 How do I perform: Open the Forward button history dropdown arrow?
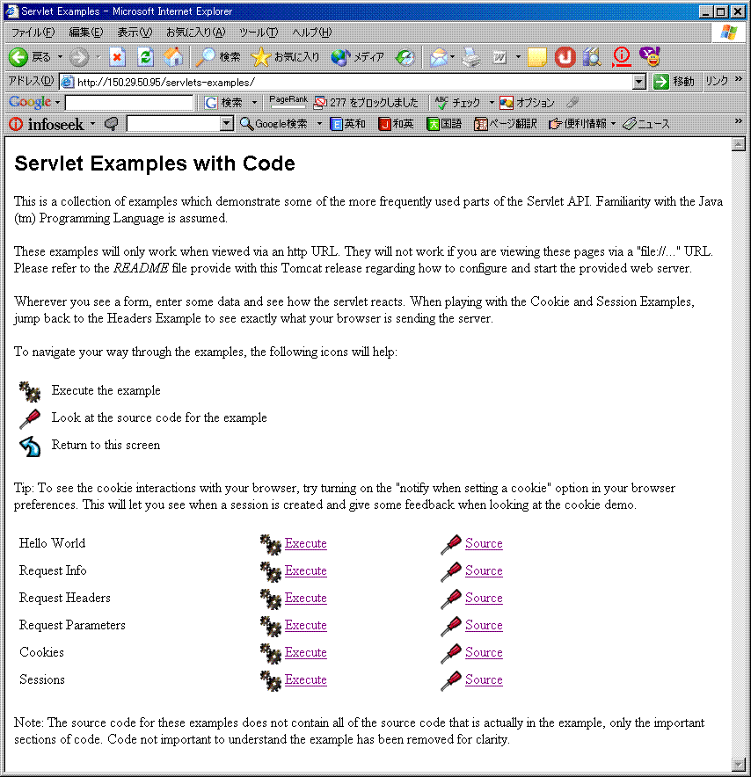(98, 57)
